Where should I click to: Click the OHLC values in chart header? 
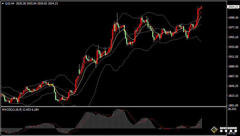[x=37, y=3]
